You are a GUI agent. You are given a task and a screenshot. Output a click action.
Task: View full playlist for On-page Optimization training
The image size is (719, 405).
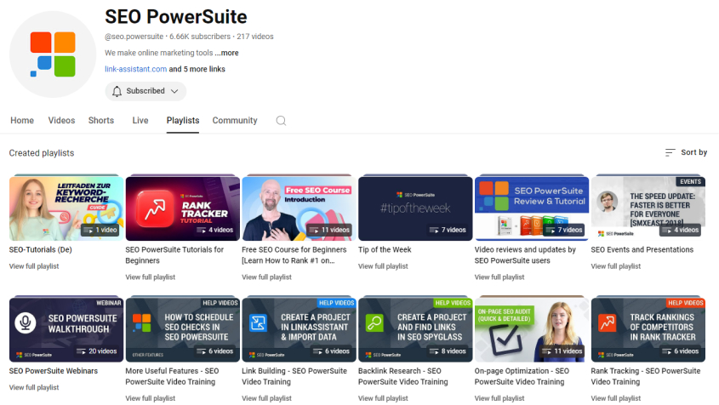pos(499,398)
